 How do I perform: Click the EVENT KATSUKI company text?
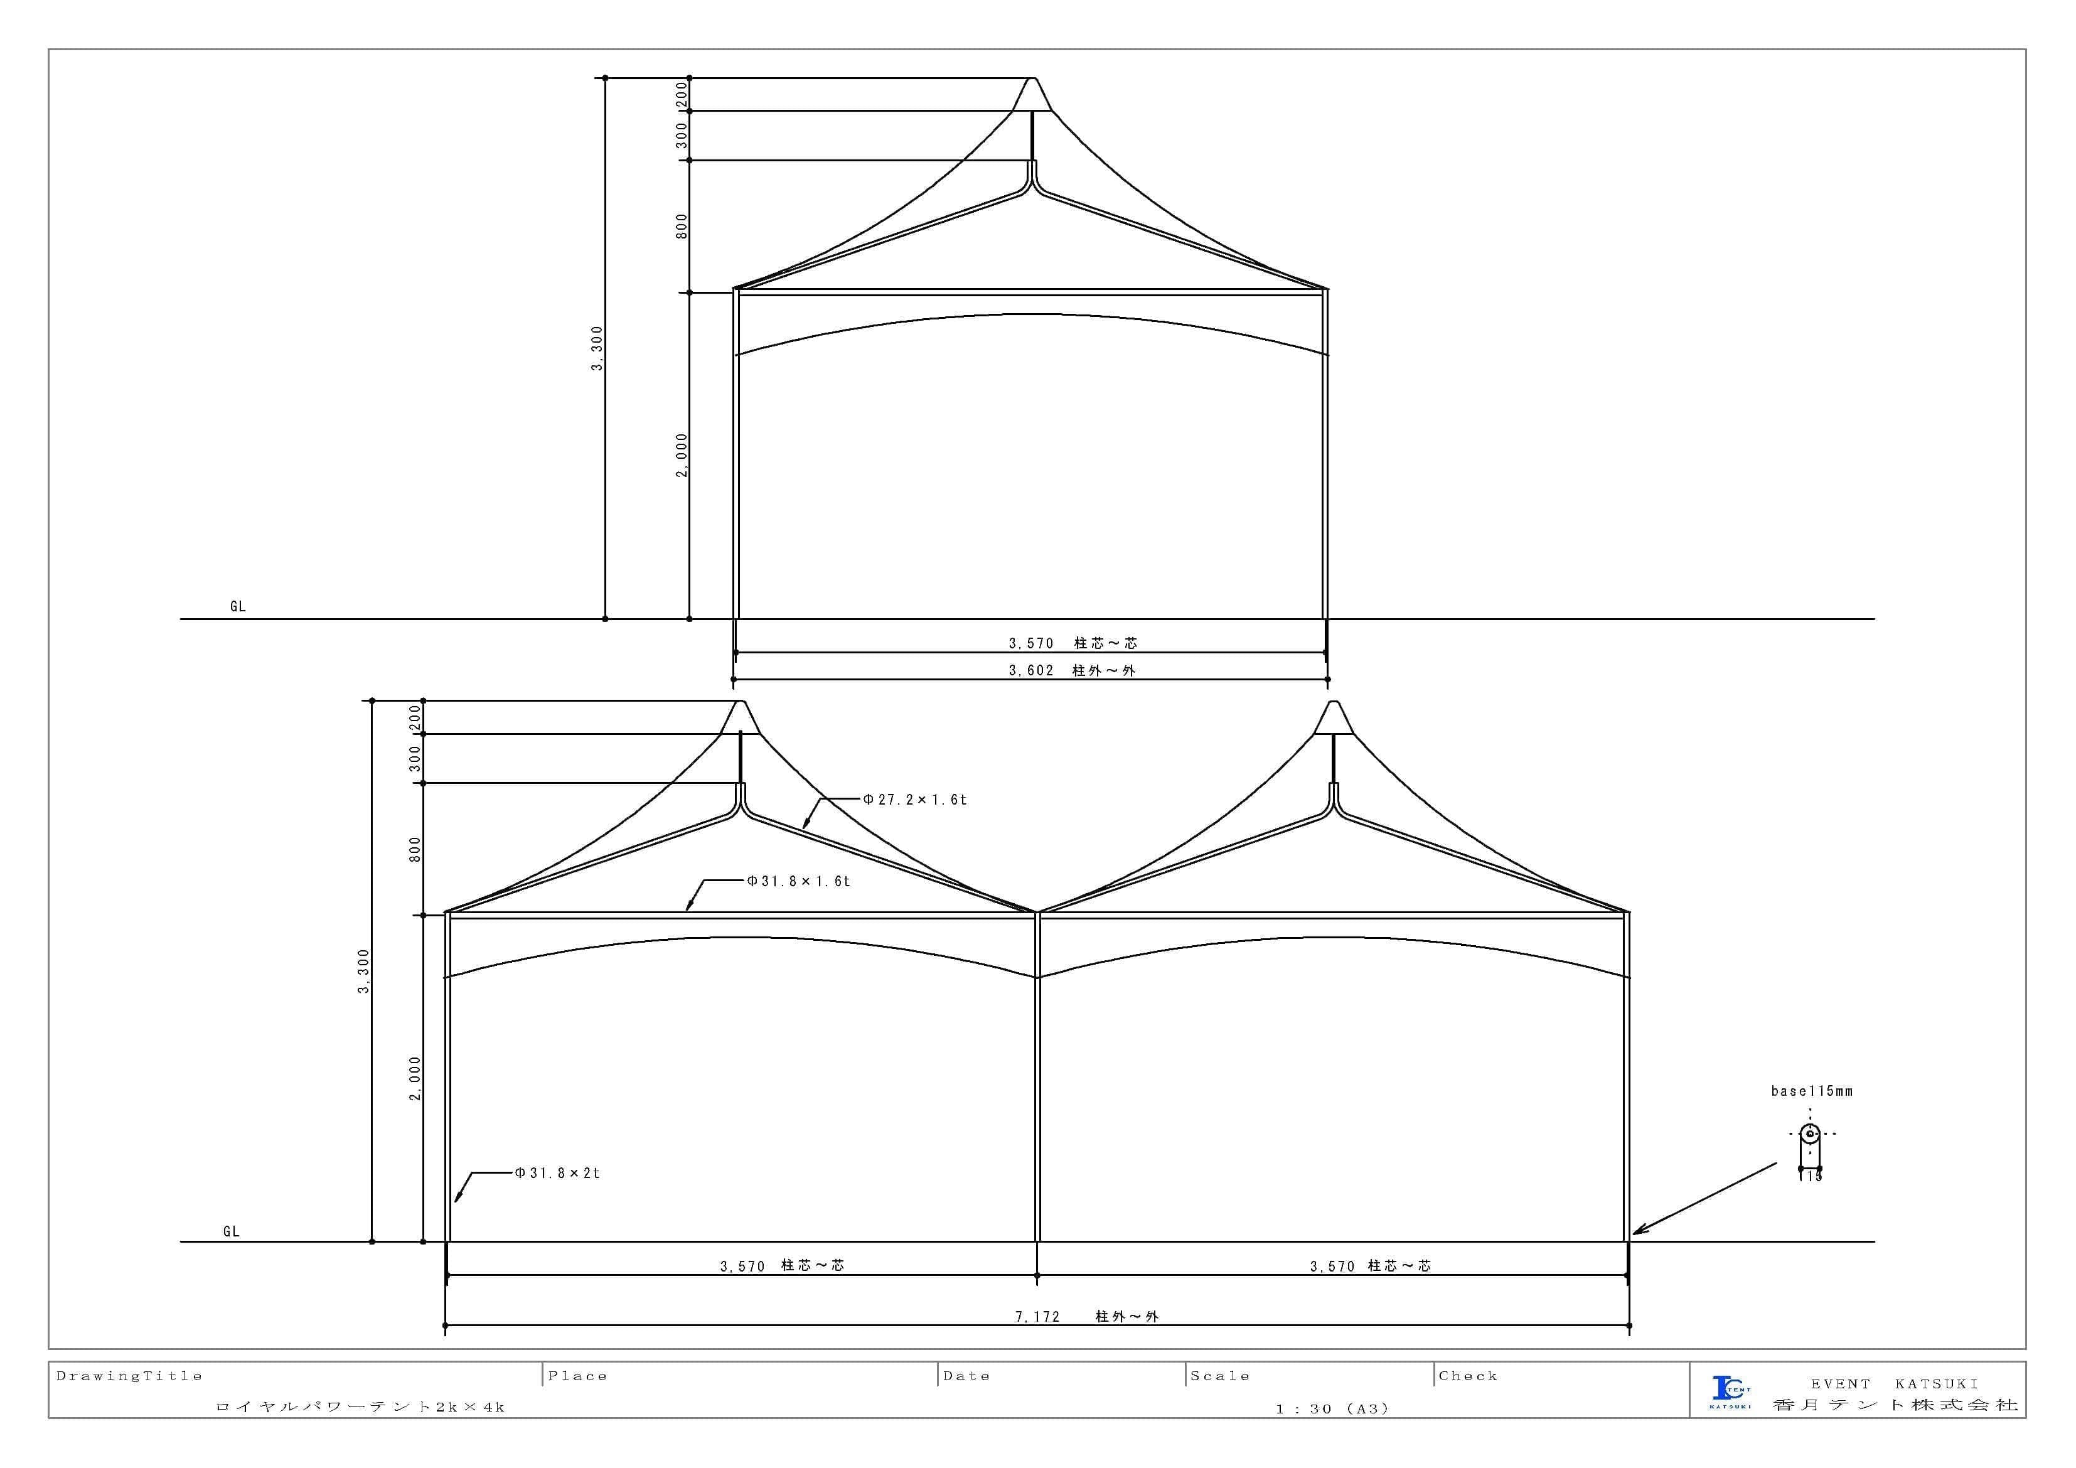click(1894, 1384)
